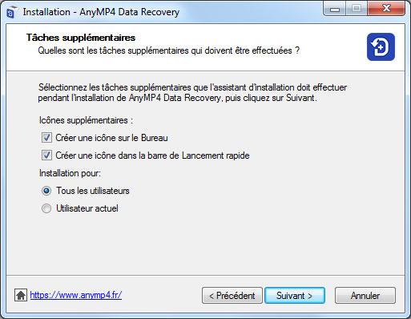Select the 'Tous les utilisateurs' radio button

46,191
